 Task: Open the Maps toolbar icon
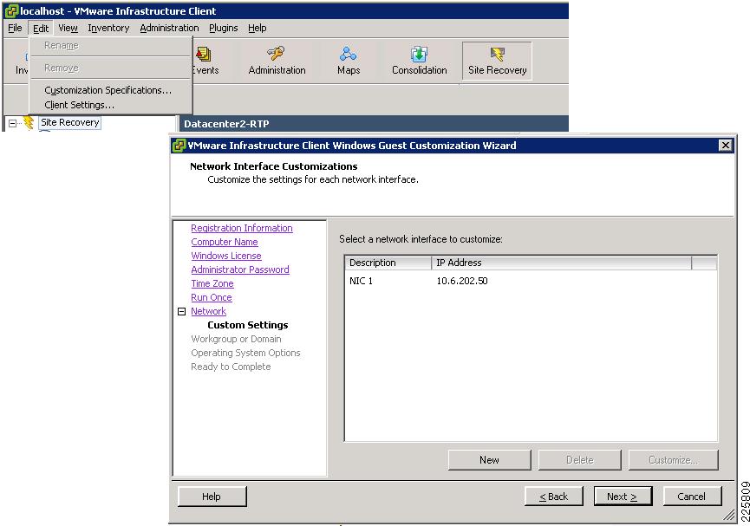(349, 61)
